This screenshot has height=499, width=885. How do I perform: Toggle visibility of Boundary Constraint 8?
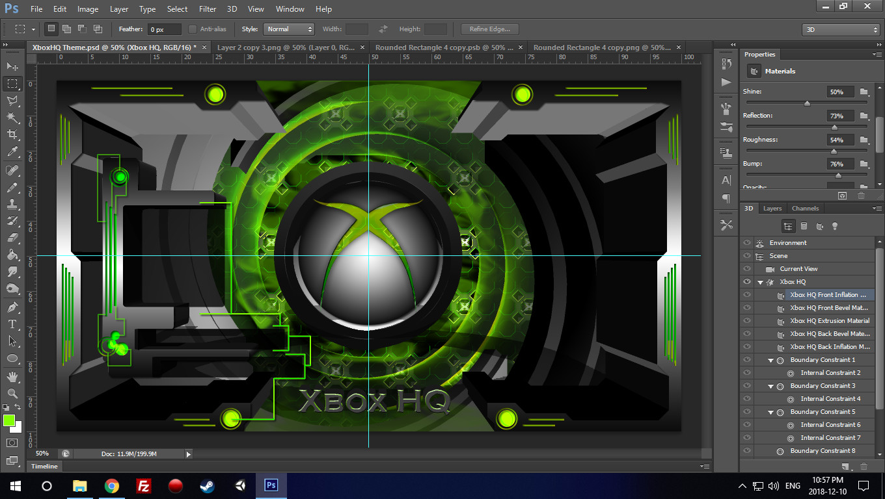tap(746, 451)
